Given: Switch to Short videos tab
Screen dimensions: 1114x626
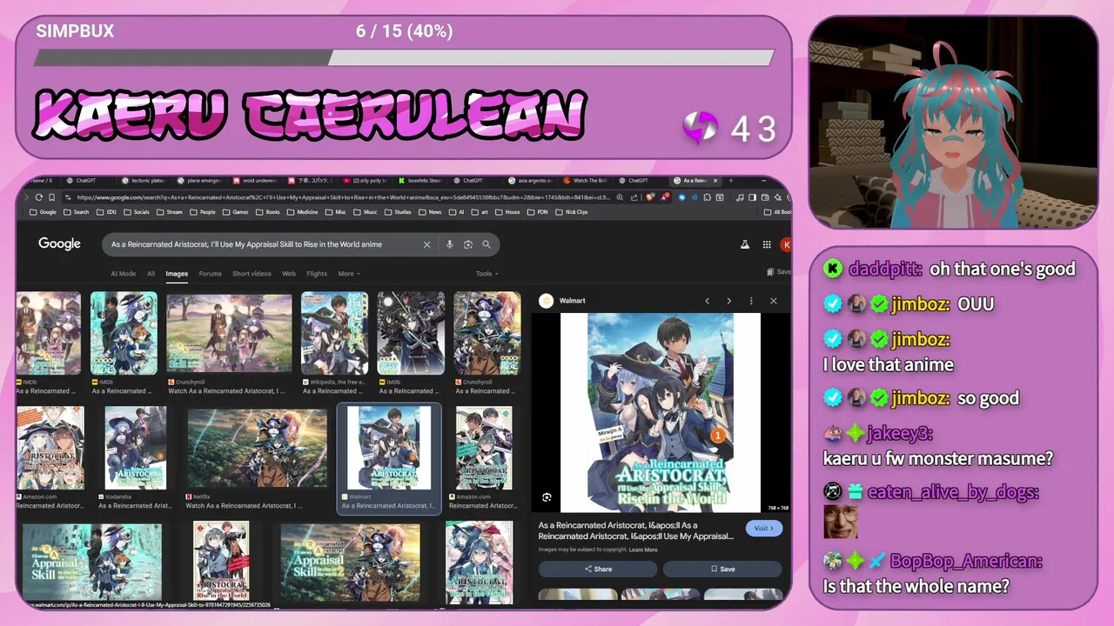Looking at the screenshot, I should point(252,274).
